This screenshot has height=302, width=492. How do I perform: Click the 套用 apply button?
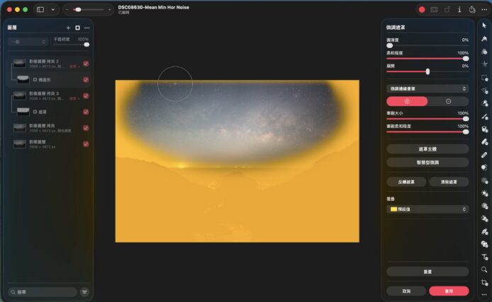point(448,291)
